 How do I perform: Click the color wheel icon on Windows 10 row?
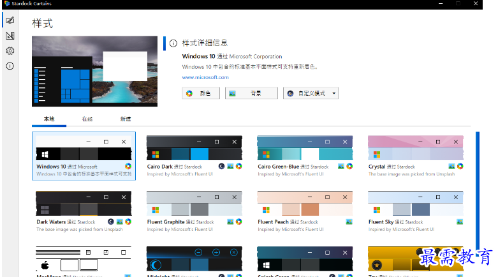pyautogui.click(x=128, y=166)
